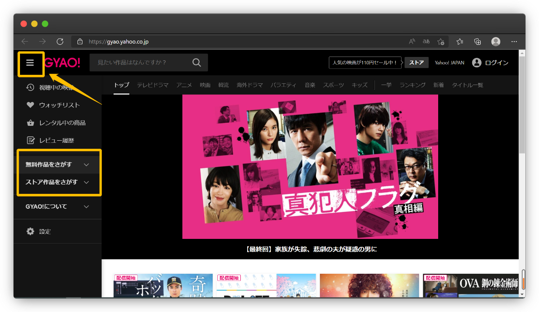
Task: Click the gyao.yahoo.co.jp address bar
Action: [x=238, y=42]
